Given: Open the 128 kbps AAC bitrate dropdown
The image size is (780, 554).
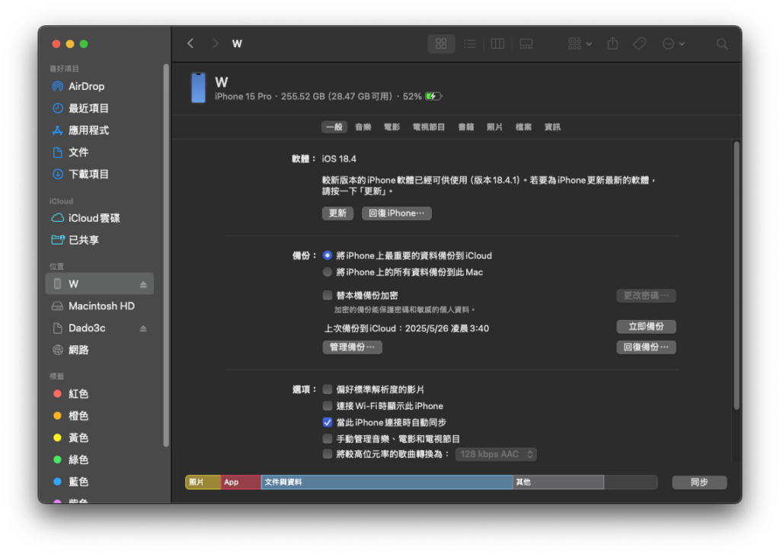Looking at the screenshot, I should 496,454.
